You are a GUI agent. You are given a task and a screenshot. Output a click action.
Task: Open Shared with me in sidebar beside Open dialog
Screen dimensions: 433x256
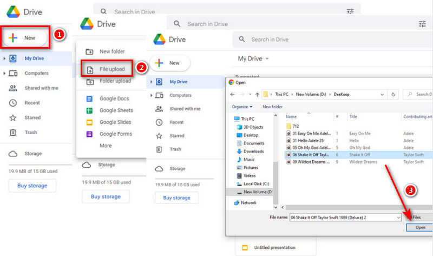[x=185, y=109]
